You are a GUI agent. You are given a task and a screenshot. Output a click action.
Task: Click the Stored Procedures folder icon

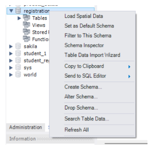(27, 32)
